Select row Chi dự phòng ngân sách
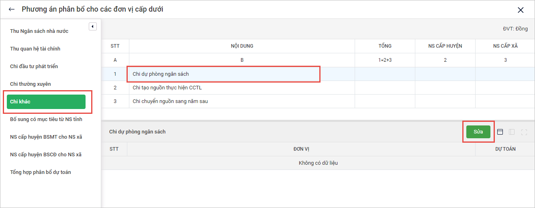The image size is (535, 208). coord(161,74)
